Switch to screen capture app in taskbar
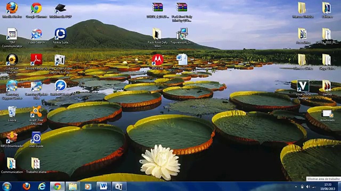This screenshot has width=341, height=191. [x=119, y=186]
